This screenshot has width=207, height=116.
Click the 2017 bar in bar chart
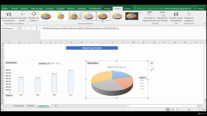[71, 82]
